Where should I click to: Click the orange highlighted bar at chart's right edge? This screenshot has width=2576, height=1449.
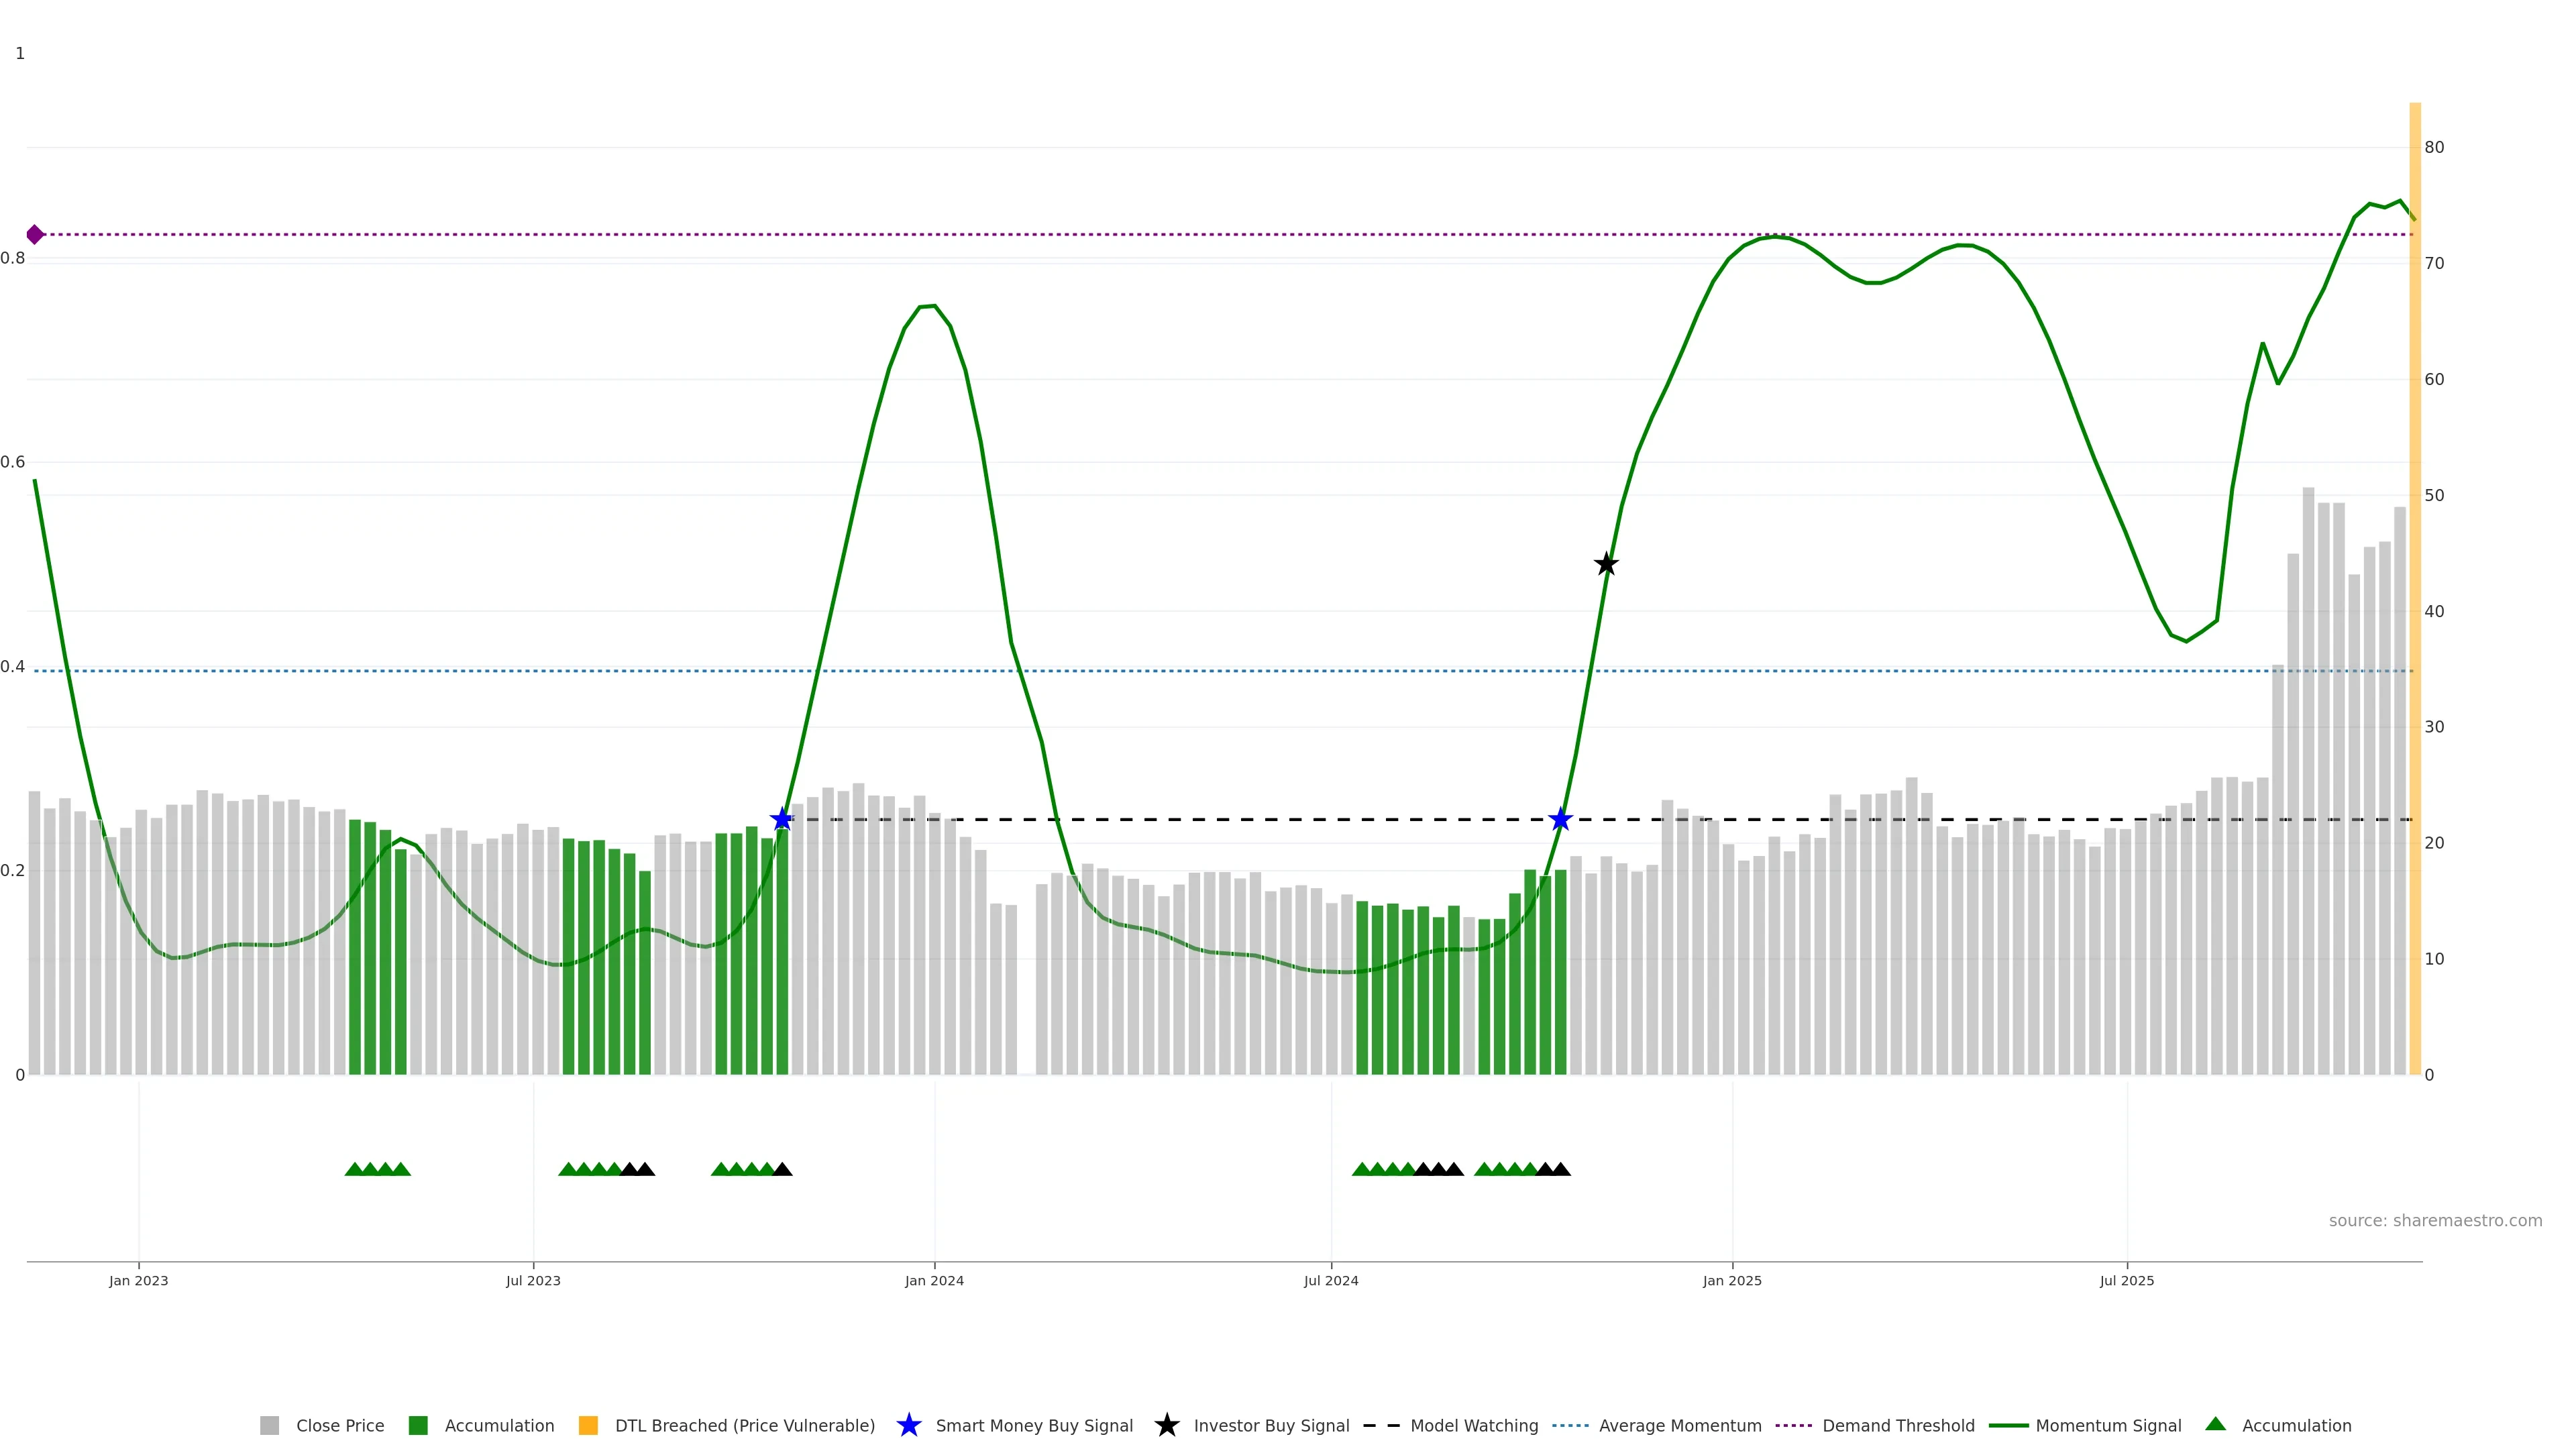pyautogui.click(x=2414, y=600)
